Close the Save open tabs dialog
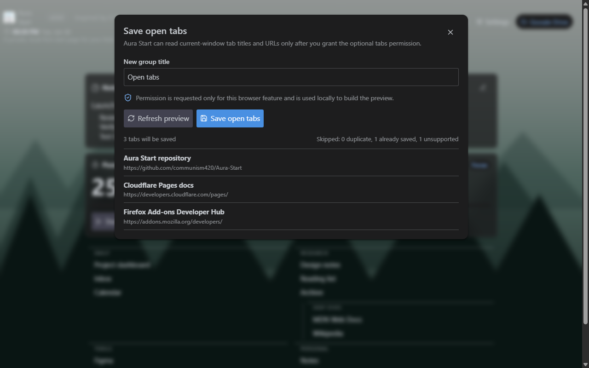 pos(450,32)
